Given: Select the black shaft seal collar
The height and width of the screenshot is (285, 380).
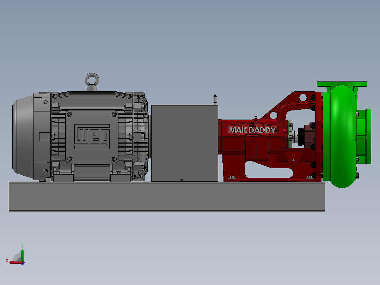Looking at the screenshot, I should pos(300,137).
